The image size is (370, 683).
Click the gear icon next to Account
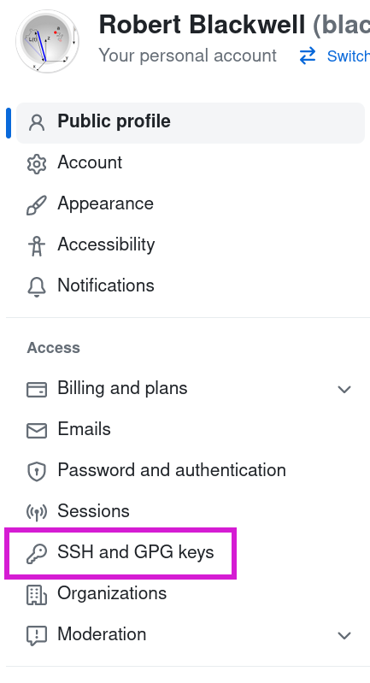pos(37,164)
